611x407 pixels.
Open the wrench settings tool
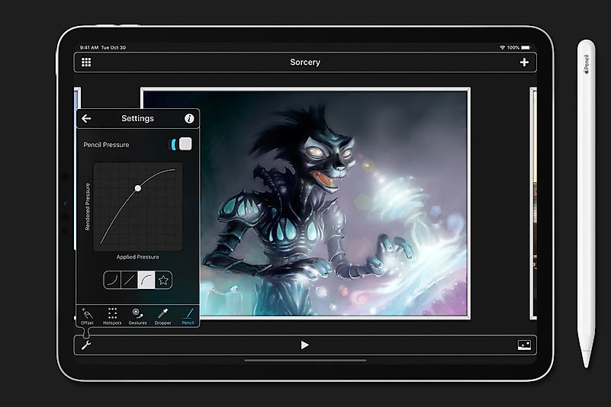coord(86,345)
